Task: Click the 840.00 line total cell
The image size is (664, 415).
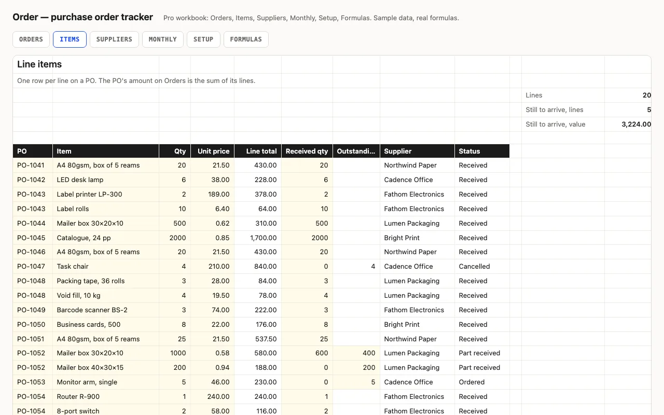Action: [258, 267]
